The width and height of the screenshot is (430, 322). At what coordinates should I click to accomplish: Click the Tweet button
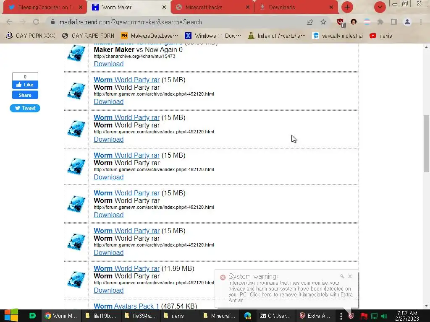25,108
